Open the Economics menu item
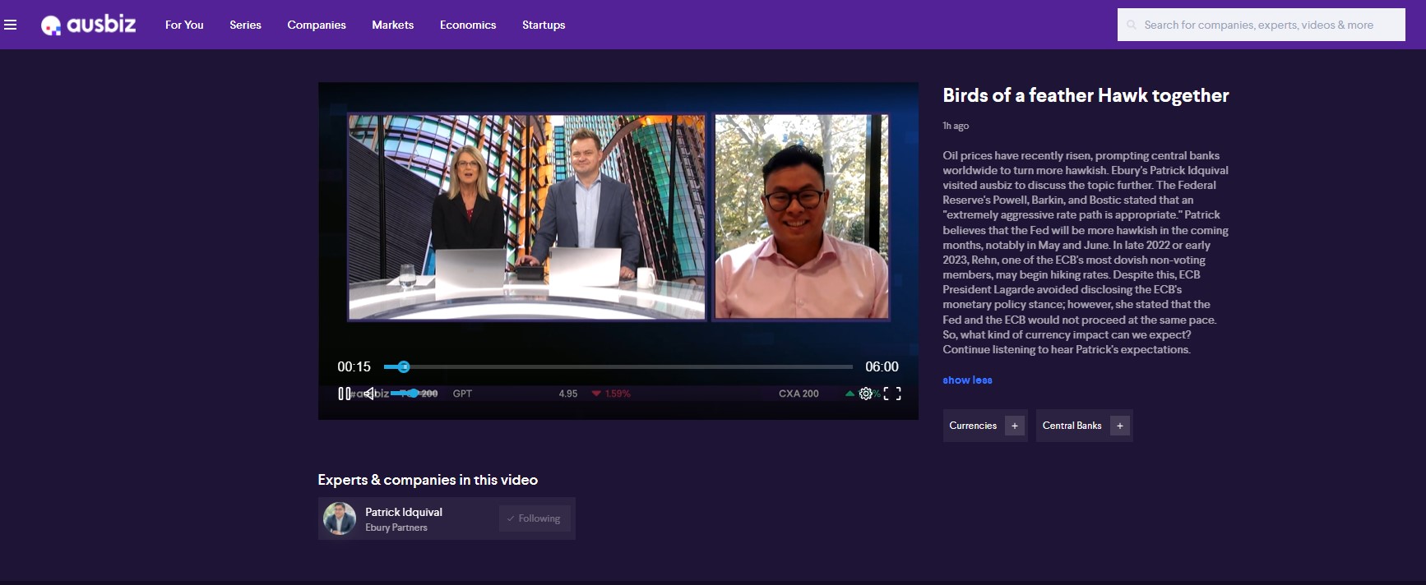1426x585 pixels. [x=468, y=25]
